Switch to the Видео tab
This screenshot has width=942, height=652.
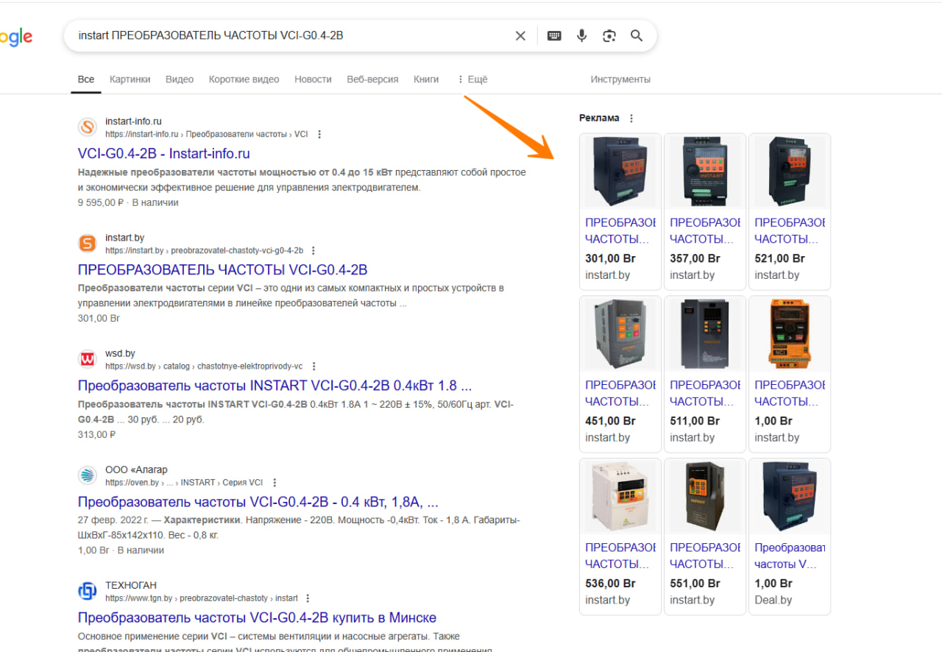click(180, 79)
